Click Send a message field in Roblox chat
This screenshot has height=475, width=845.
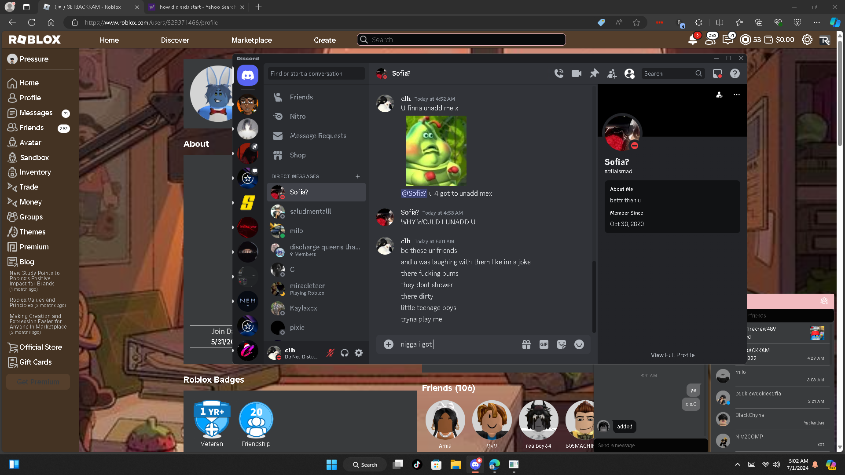click(650, 446)
